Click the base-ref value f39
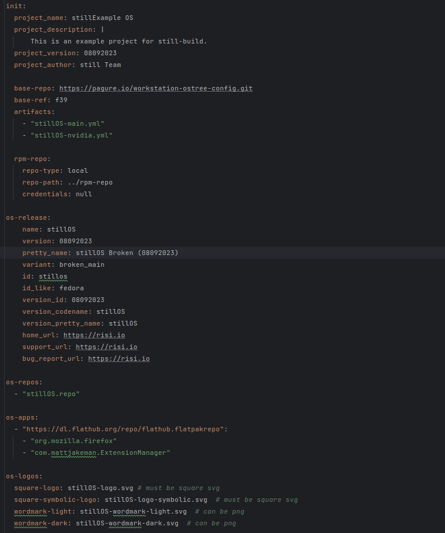 [x=61, y=100]
